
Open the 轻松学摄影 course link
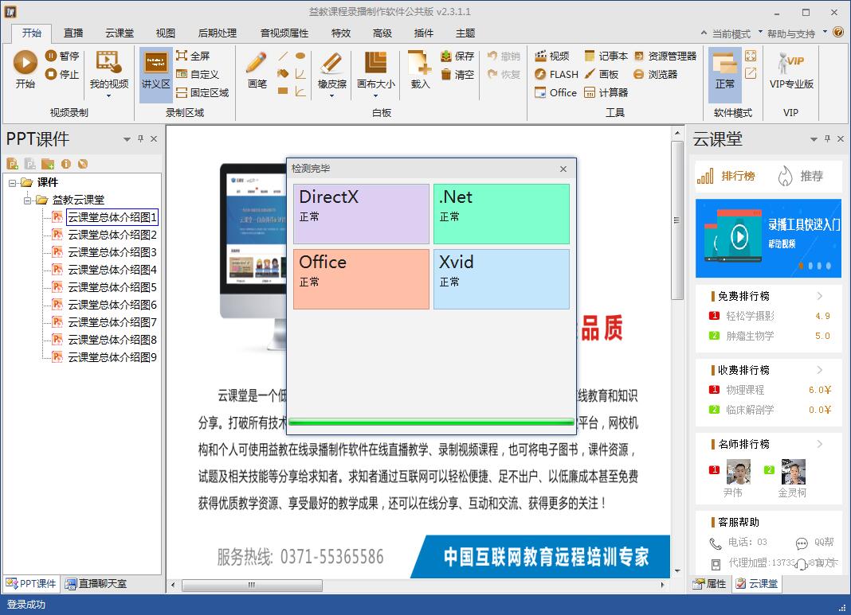tap(750, 316)
